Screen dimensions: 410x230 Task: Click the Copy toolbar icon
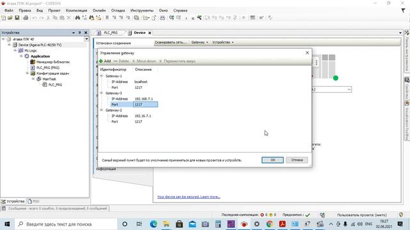[x=55, y=18]
